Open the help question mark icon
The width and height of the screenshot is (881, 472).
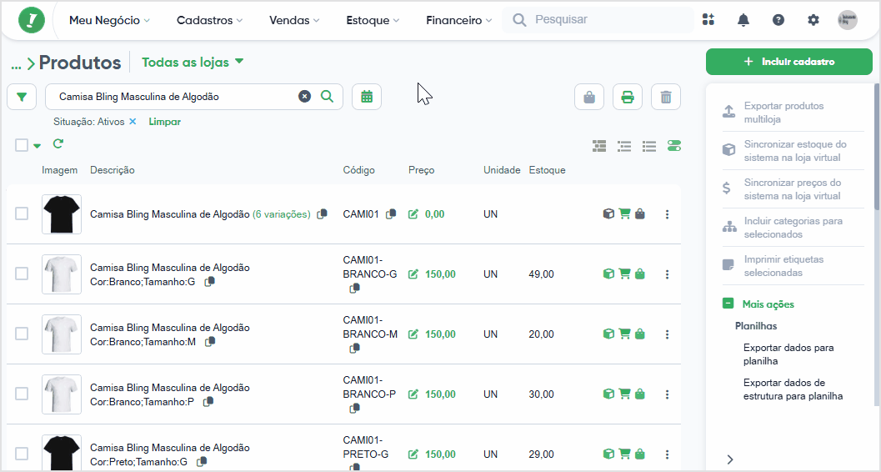pyautogui.click(x=778, y=20)
